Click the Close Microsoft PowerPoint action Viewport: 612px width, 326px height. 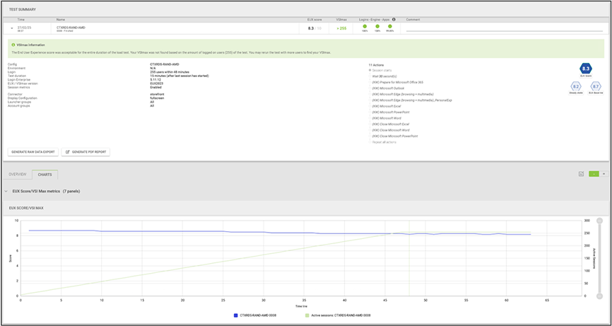(394, 136)
